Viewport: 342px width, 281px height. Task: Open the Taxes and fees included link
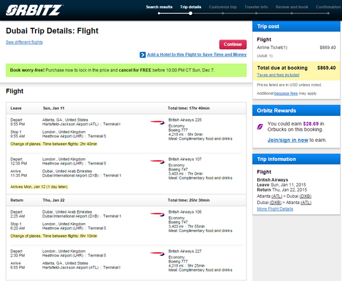(278, 75)
